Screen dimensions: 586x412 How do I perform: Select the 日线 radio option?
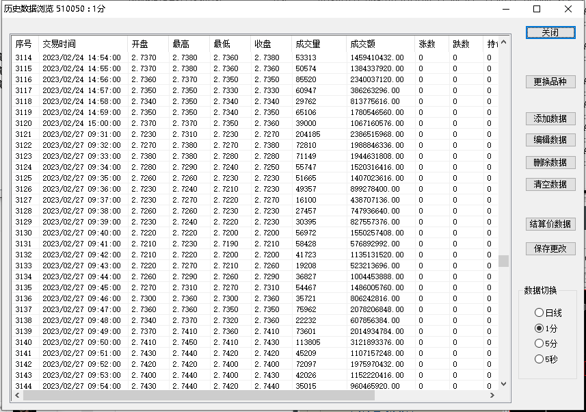pyautogui.click(x=540, y=313)
